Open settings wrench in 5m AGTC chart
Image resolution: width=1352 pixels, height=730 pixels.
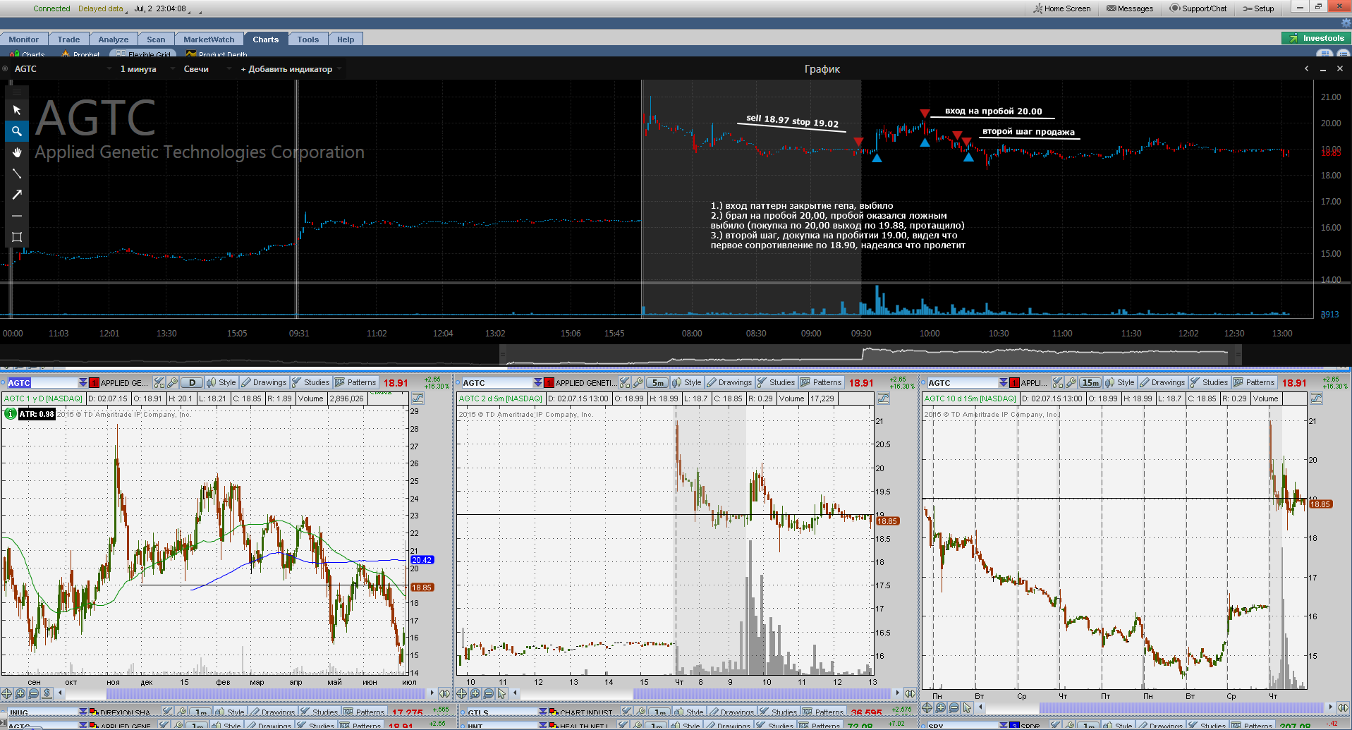[638, 382]
